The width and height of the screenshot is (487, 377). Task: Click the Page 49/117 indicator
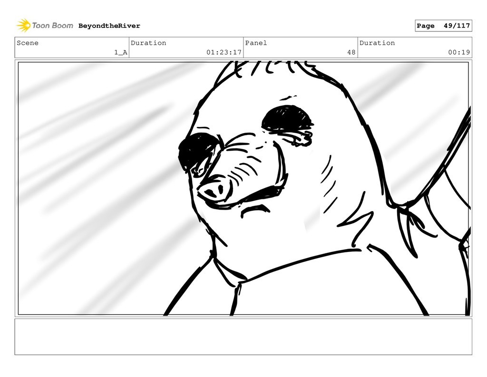pyautogui.click(x=443, y=26)
